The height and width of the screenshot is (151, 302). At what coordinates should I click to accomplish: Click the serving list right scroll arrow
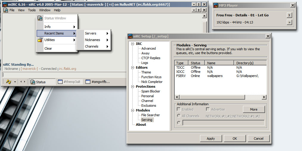(x=264, y=97)
